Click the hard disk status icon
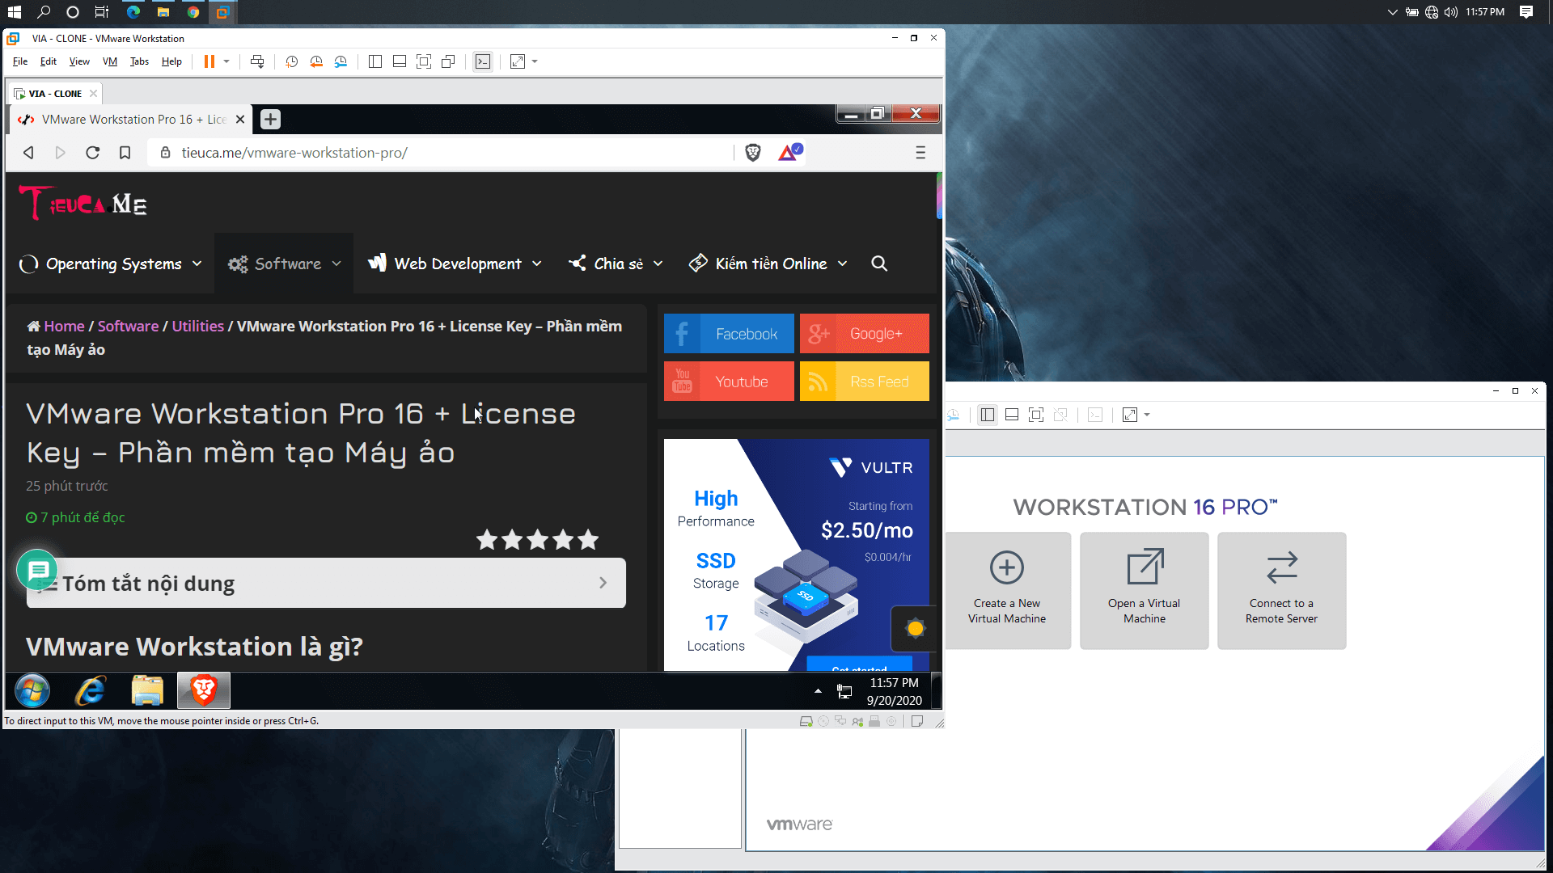Screen dimensions: 1553x873 806,721
